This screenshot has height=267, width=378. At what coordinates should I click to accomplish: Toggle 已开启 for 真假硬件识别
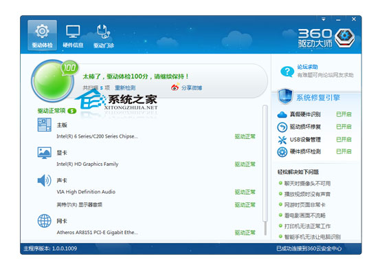[344, 114]
